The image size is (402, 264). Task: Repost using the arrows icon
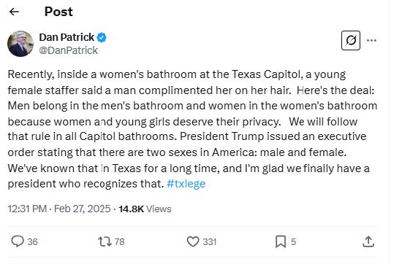coord(105,241)
